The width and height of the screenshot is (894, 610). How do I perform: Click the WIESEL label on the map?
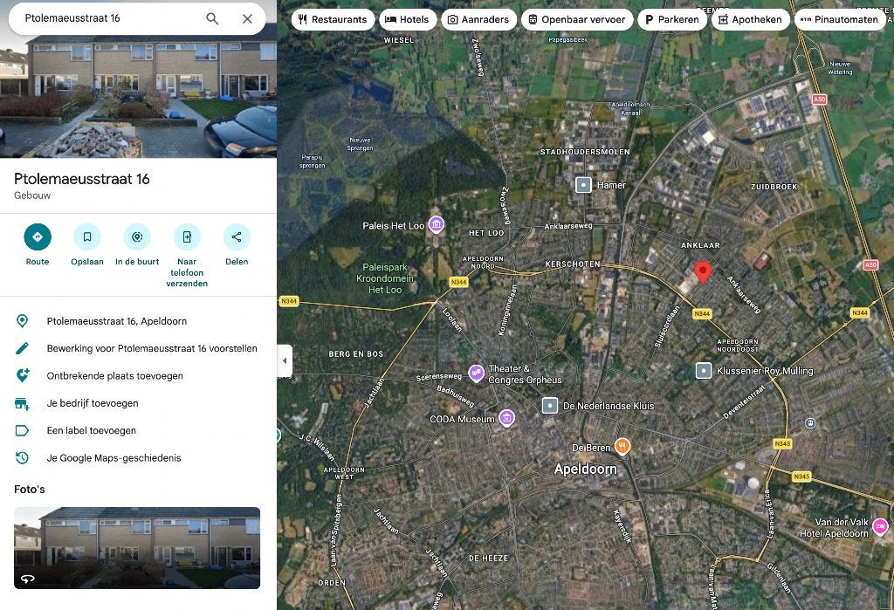(x=399, y=40)
